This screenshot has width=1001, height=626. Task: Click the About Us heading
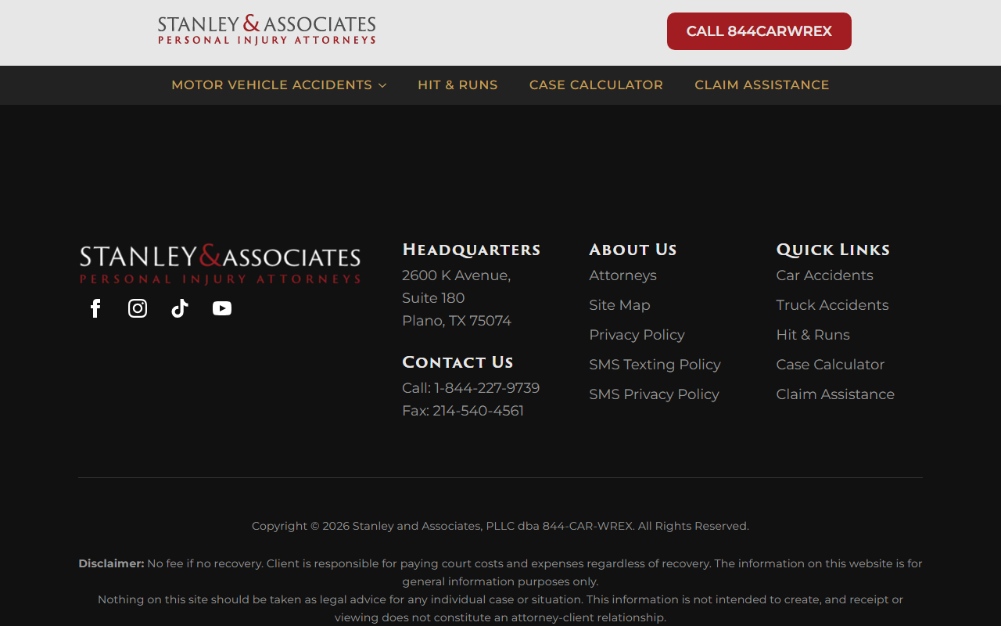(633, 250)
